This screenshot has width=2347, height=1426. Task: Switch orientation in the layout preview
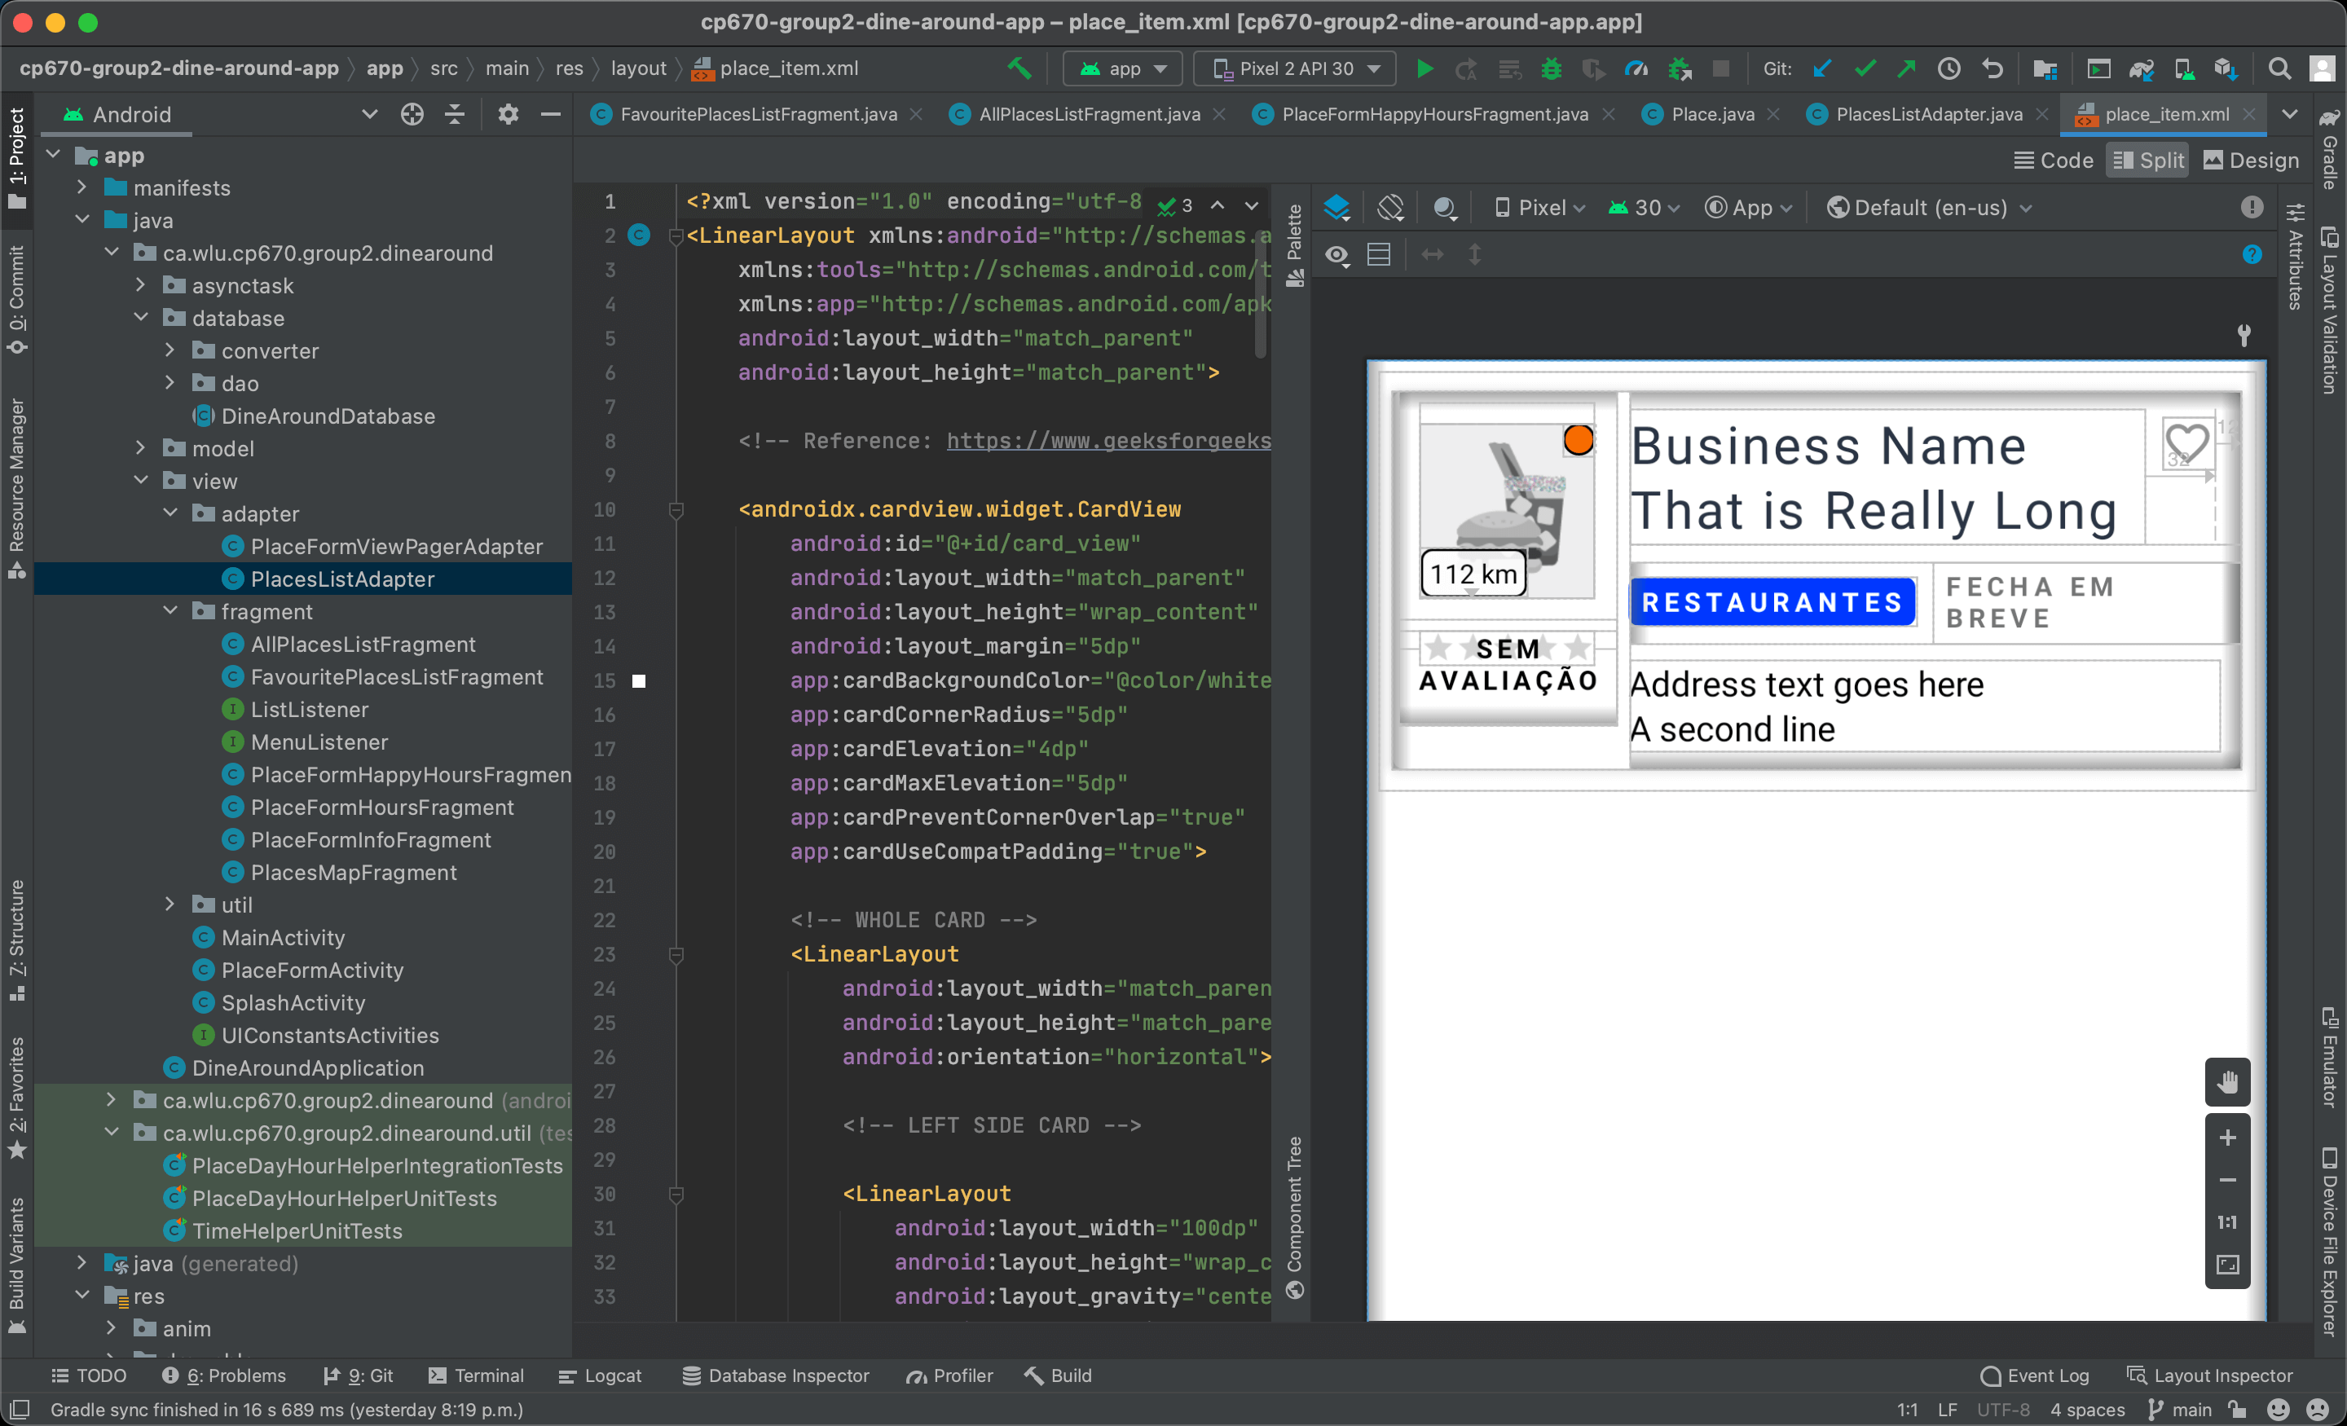[x=1392, y=209]
